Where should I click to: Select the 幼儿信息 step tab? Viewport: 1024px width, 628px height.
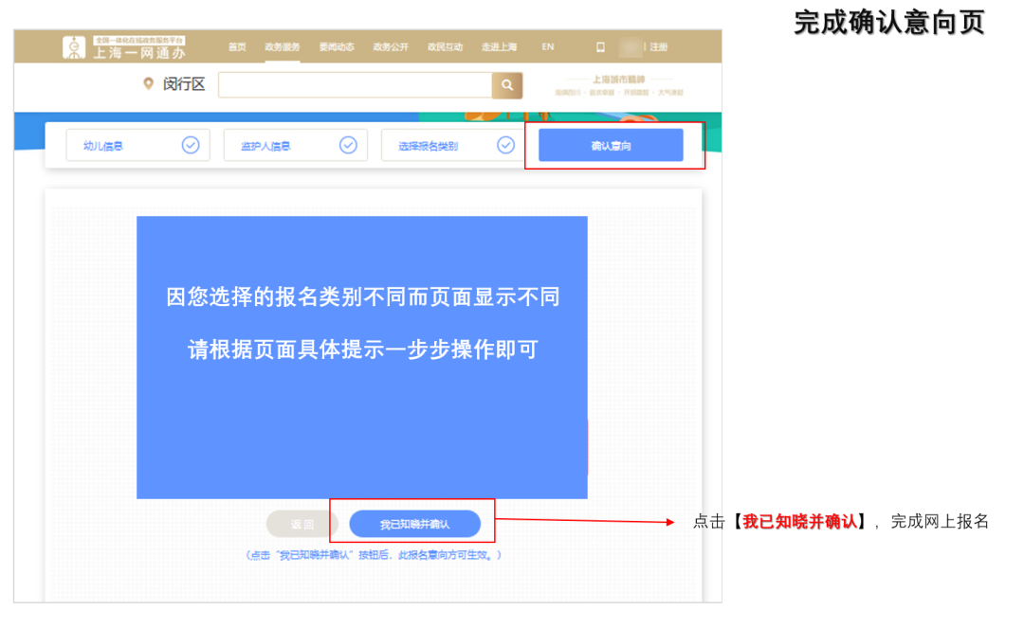point(137,145)
